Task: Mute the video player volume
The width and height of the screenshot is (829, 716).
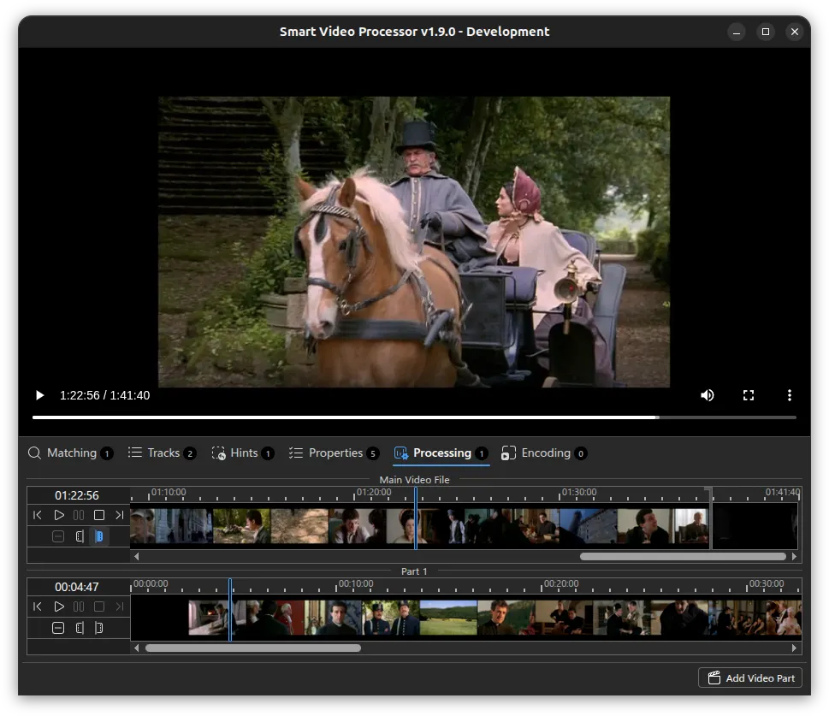Action: (707, 395)
